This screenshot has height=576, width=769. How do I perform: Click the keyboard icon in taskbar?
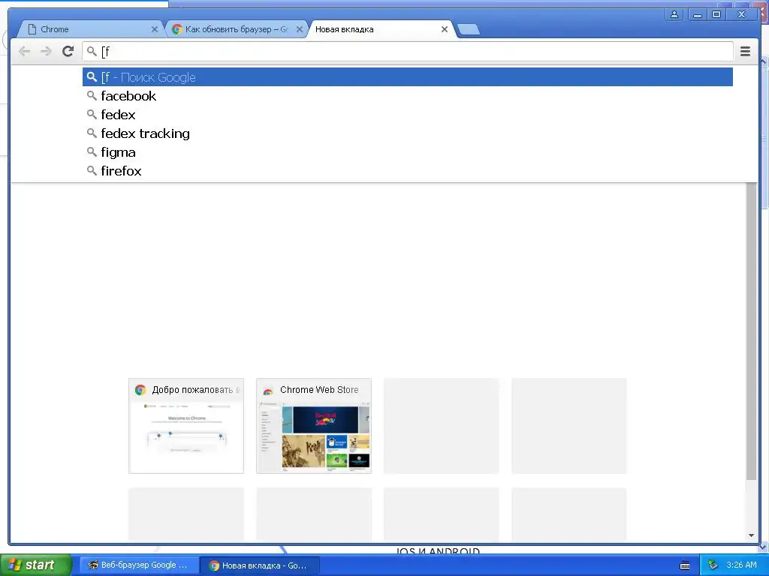tap(685, 565)
